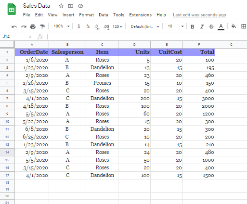Open the Data menu
Viewport: 247px width, 204px height.
coord(104,15)
